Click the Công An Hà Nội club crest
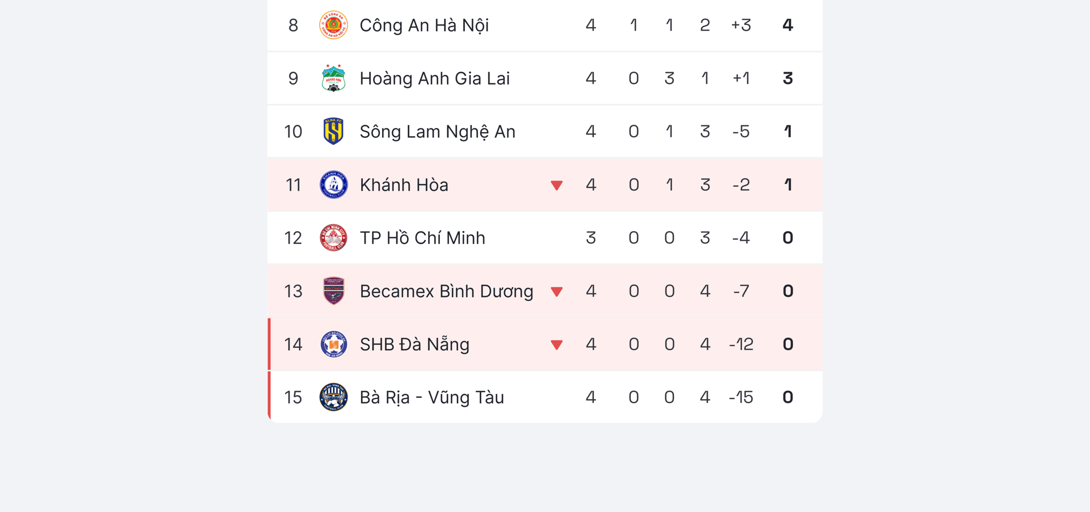This screenshot has width=1090, height=512. (333, 25)
